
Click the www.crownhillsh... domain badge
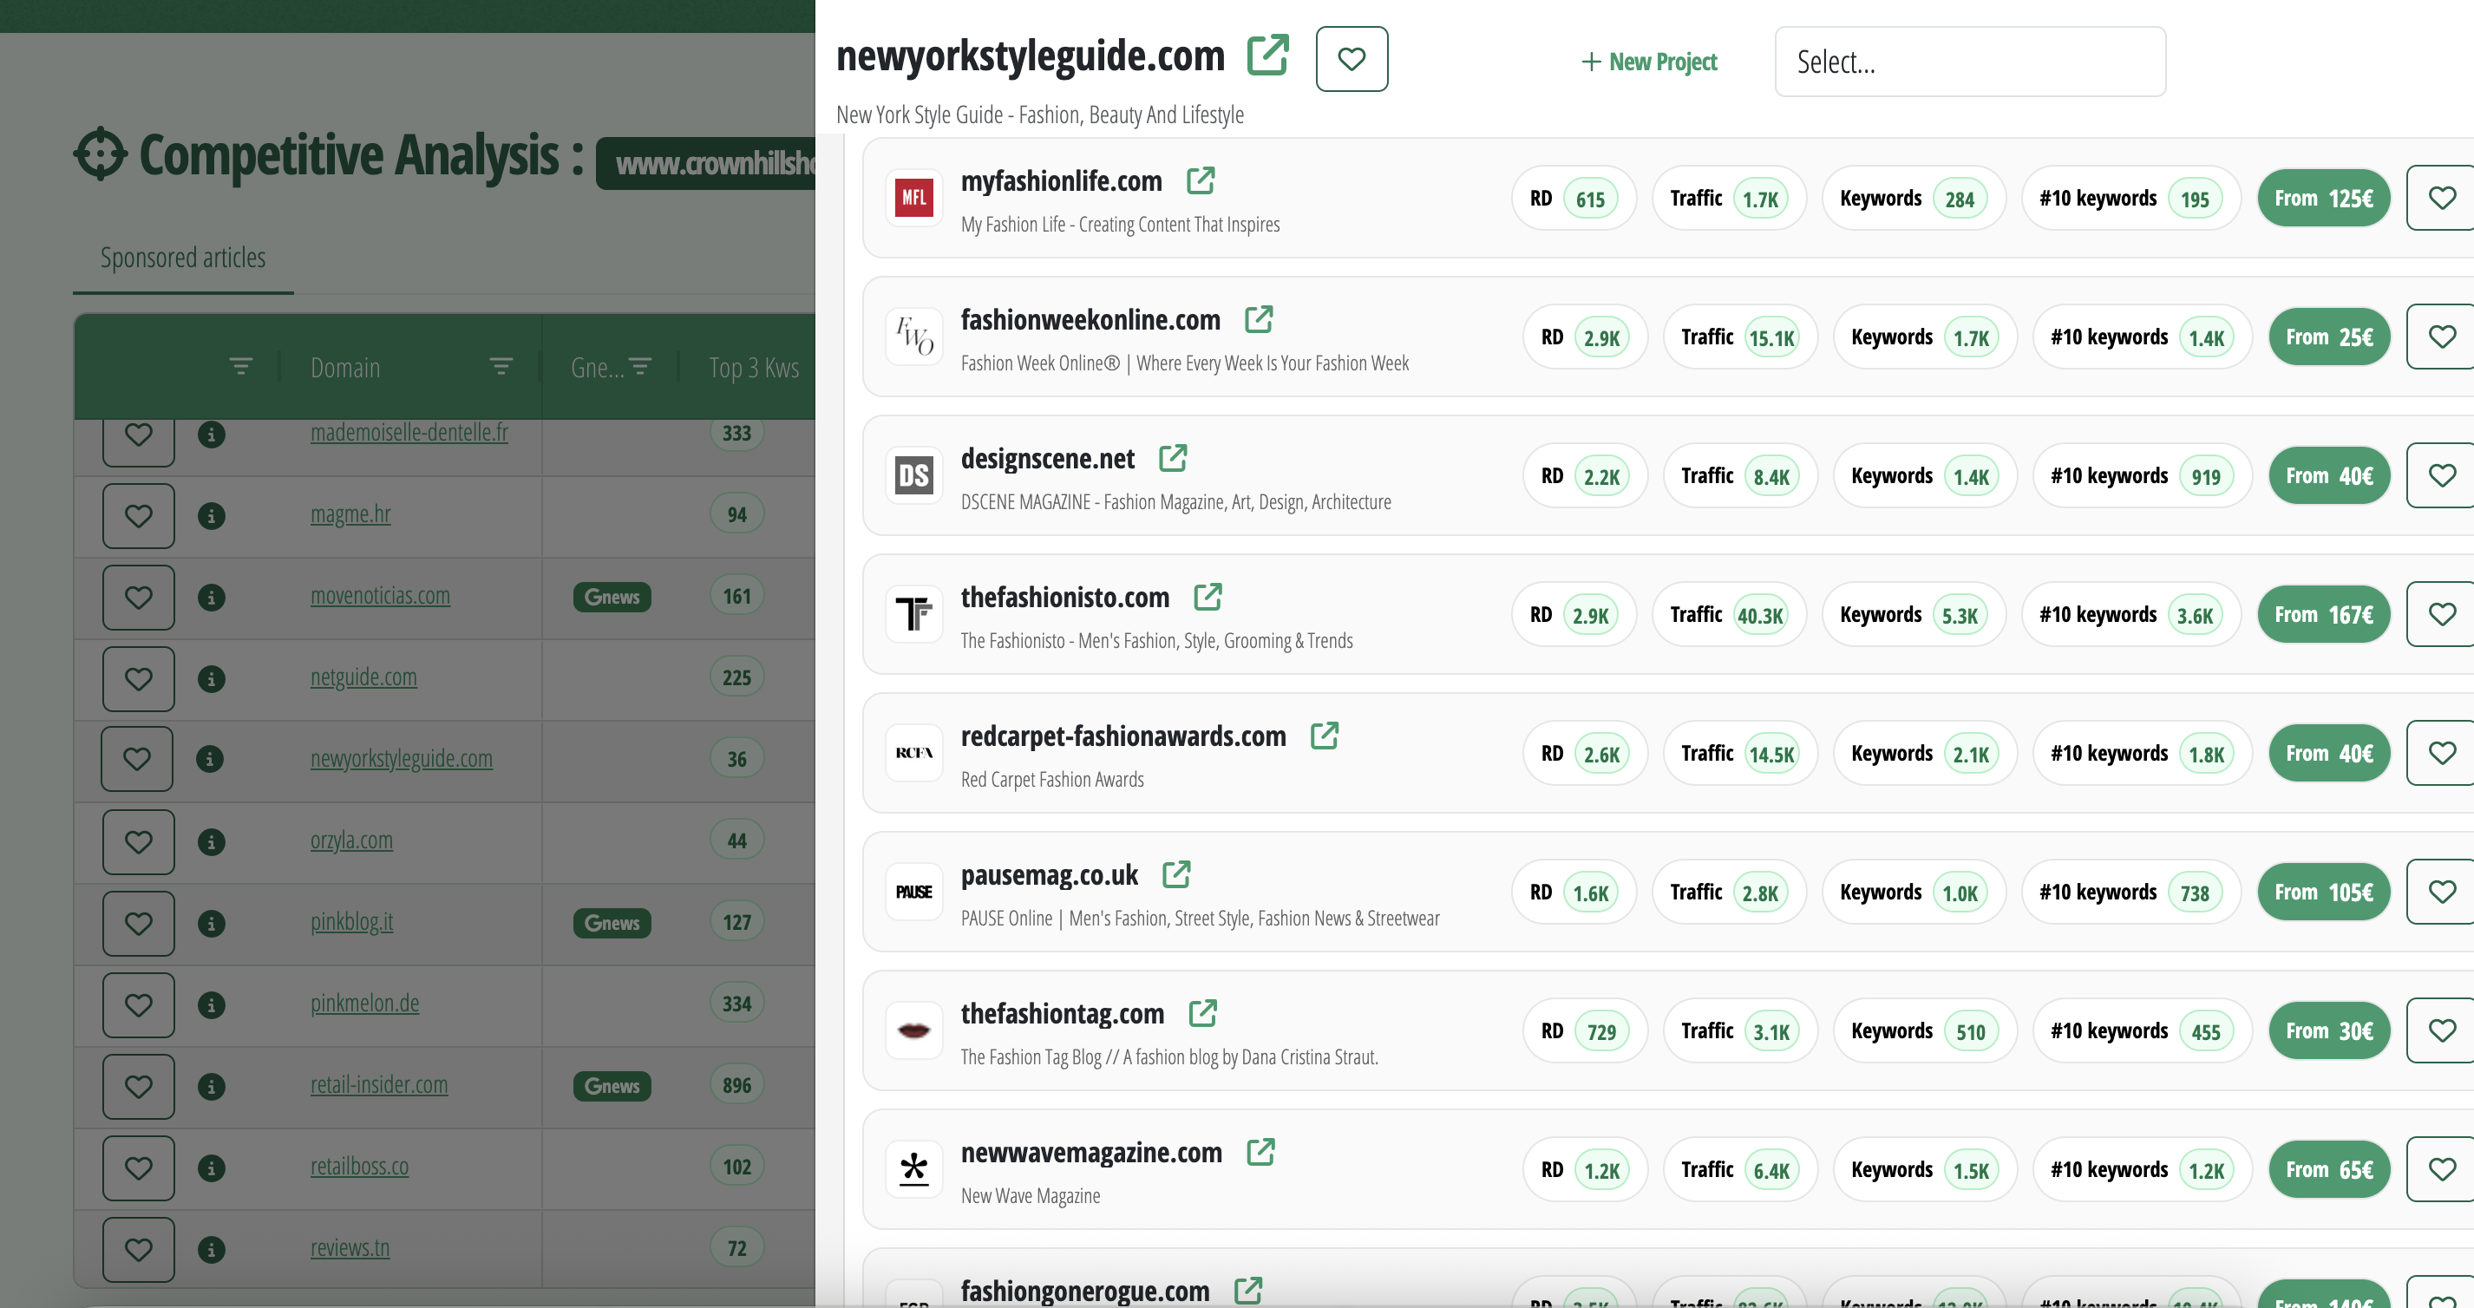pos(706,163)
